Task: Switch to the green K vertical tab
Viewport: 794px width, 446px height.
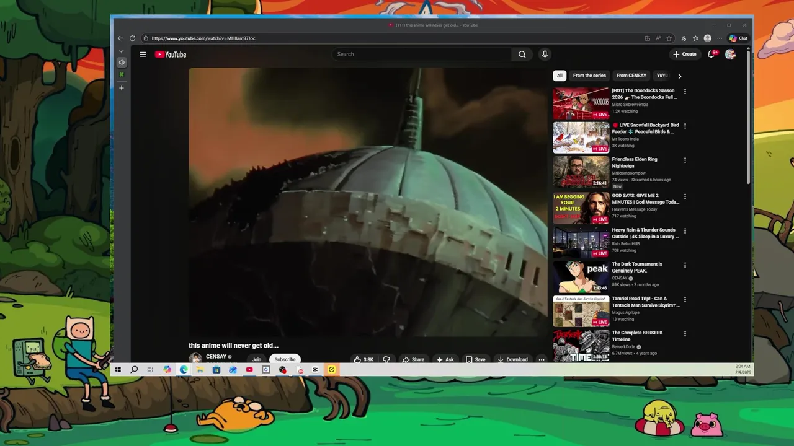Action: pos(122,75)
